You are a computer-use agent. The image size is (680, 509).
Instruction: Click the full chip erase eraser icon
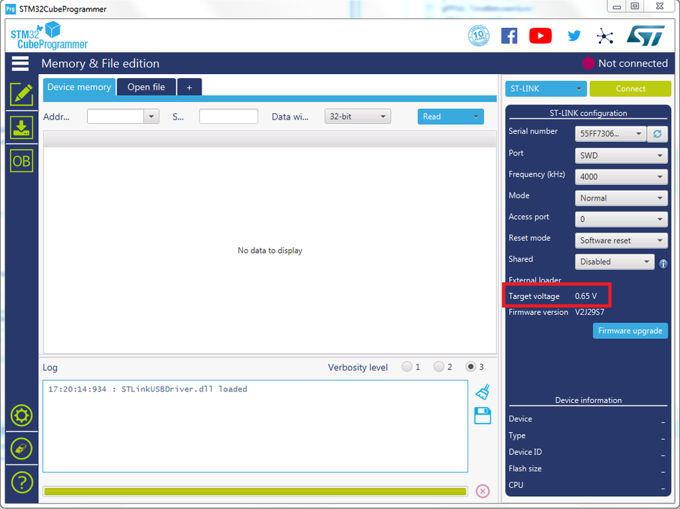click(x=21, y=449)
